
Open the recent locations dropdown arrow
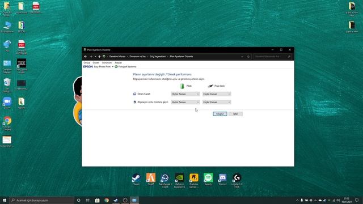[x=95, y=57]
